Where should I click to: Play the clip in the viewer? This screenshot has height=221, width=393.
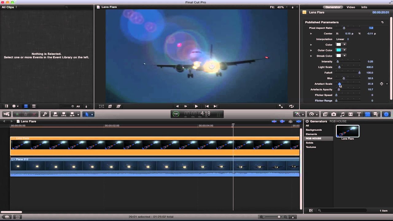point(196,106)
